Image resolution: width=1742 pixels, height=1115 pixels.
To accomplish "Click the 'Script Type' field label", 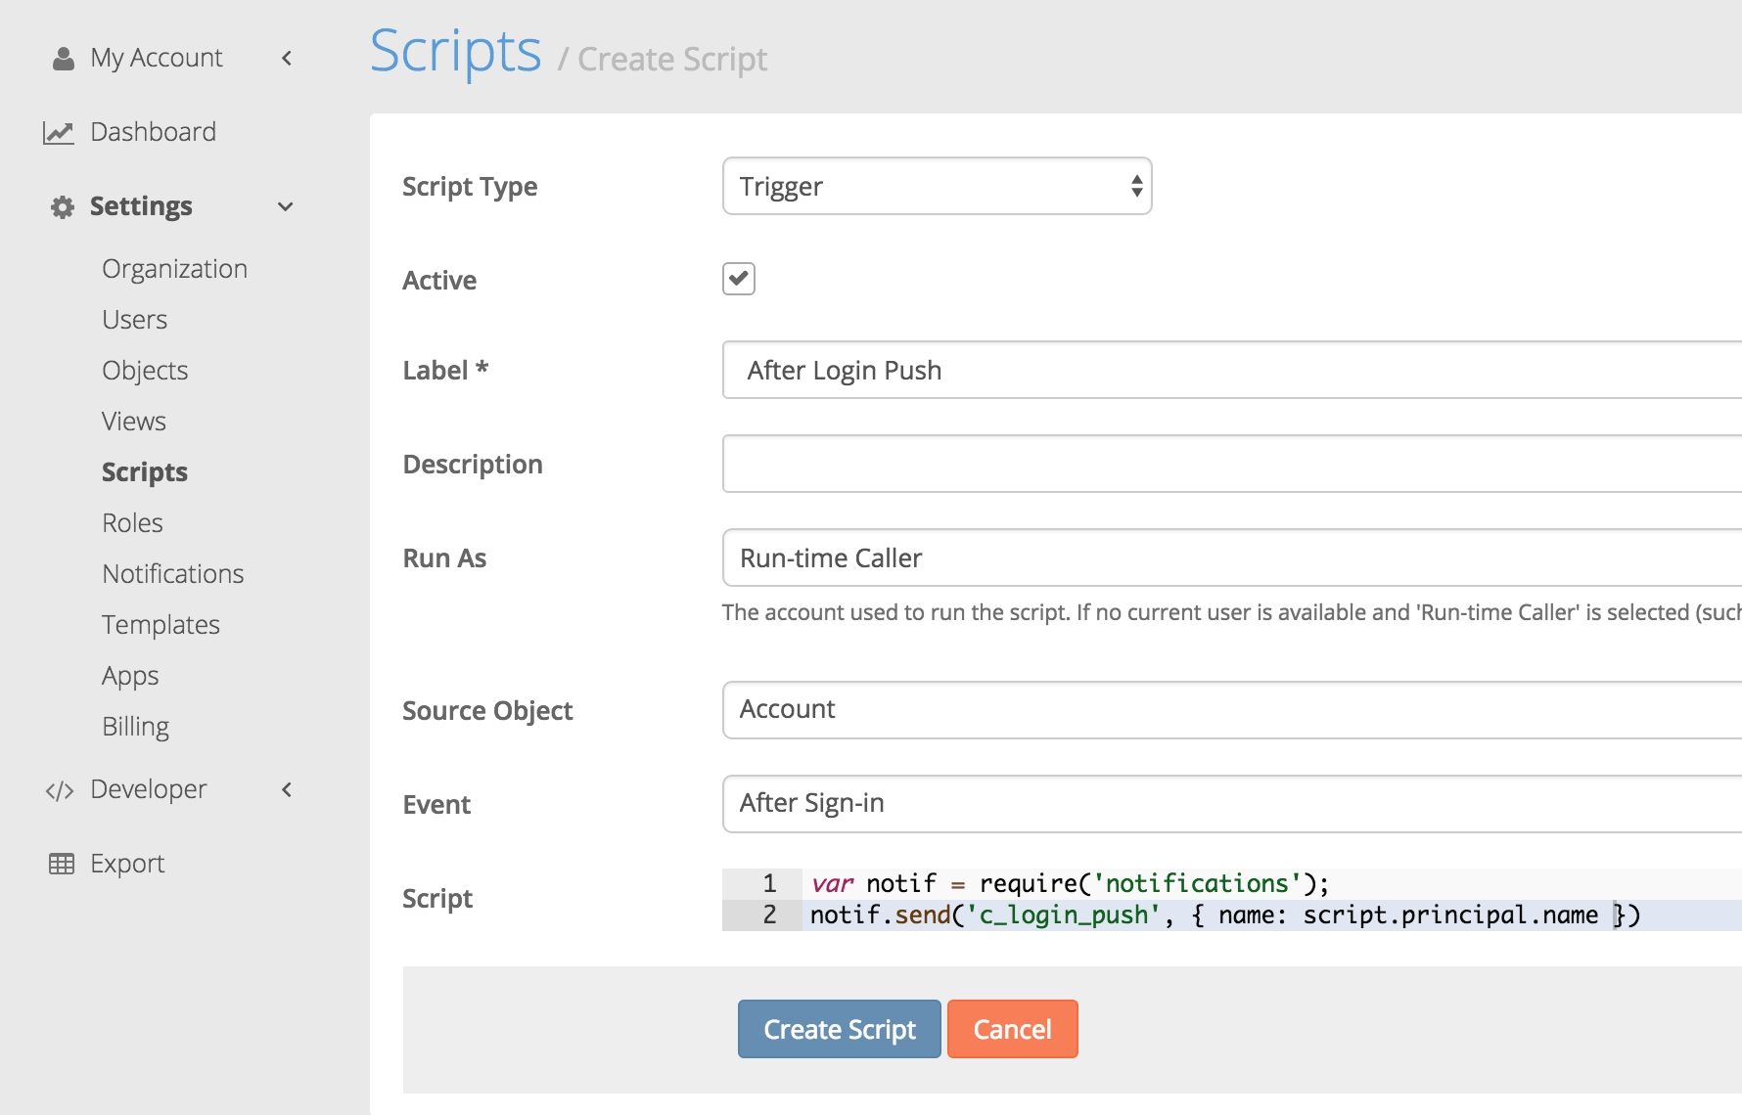I will [470, 187].
